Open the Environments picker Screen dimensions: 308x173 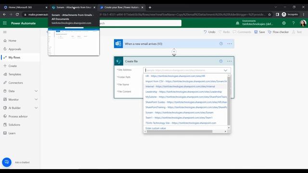255,23
